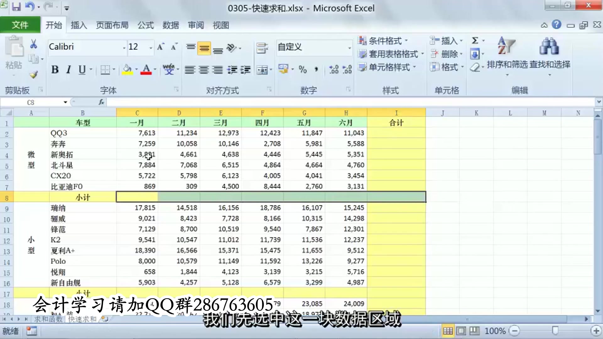
Task: Toggle align text right
Action: coord(217,69)
